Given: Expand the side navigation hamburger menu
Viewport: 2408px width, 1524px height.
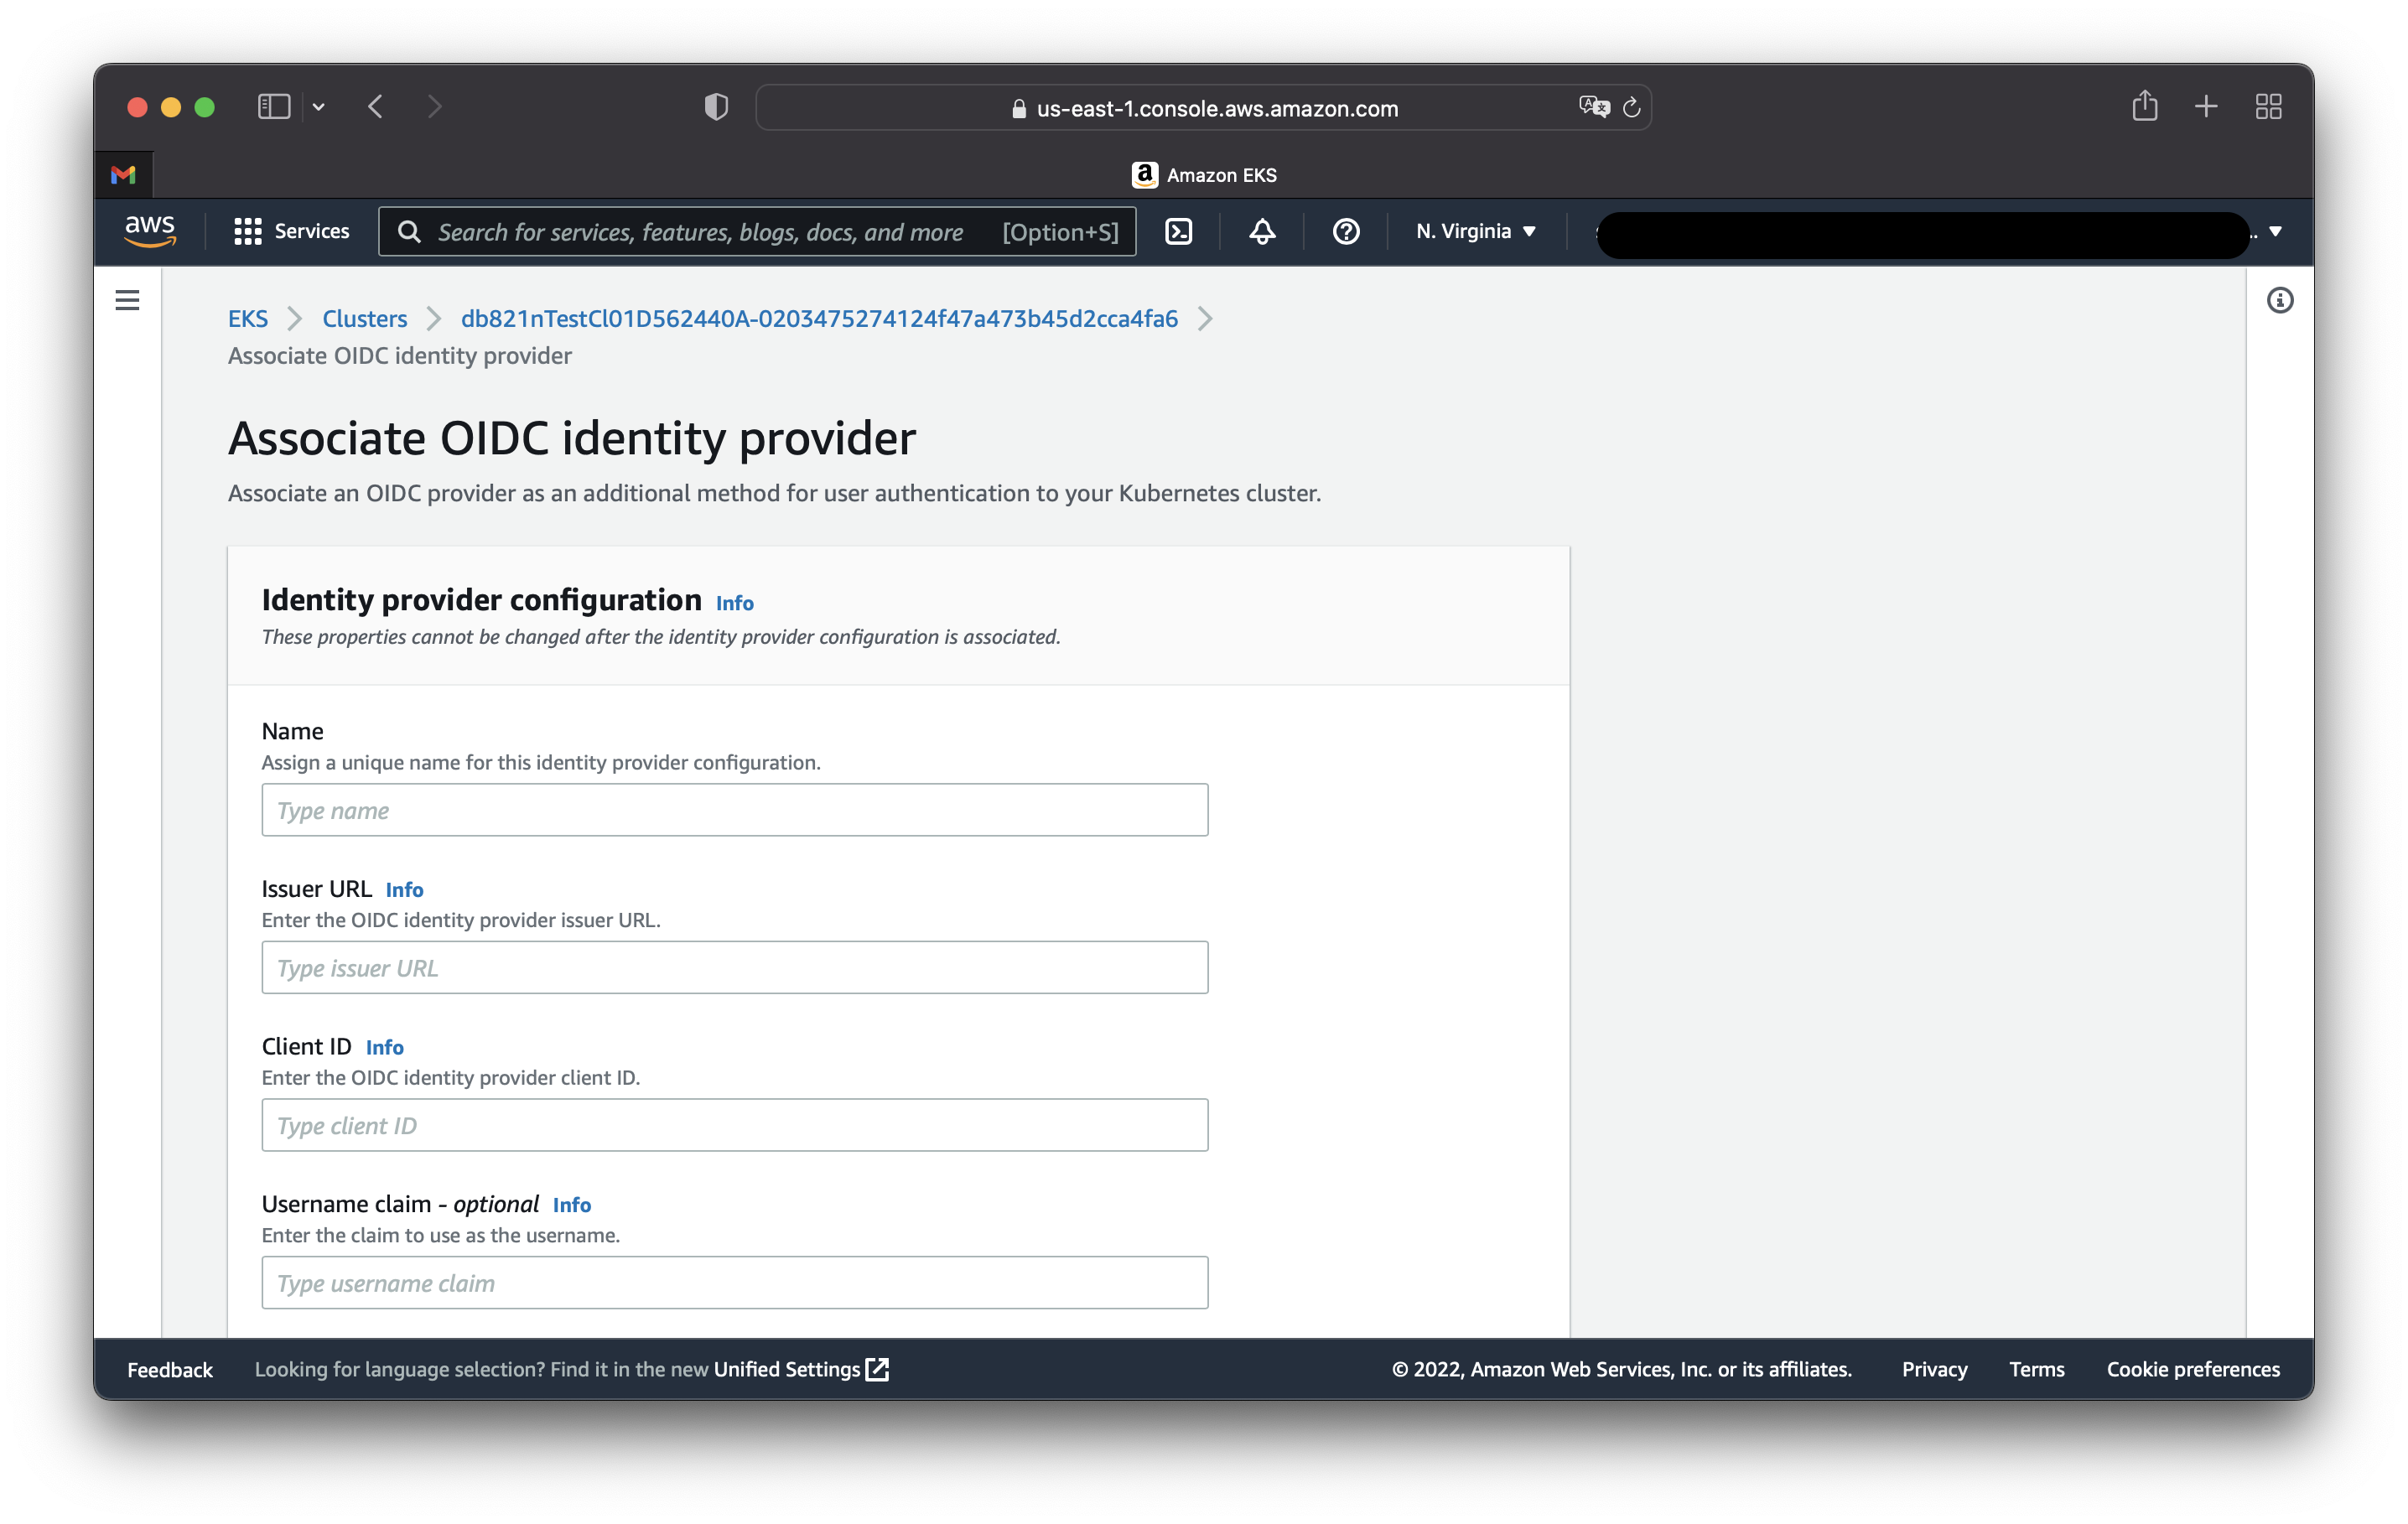Looking at the screenshot, I should coord(127,300).
